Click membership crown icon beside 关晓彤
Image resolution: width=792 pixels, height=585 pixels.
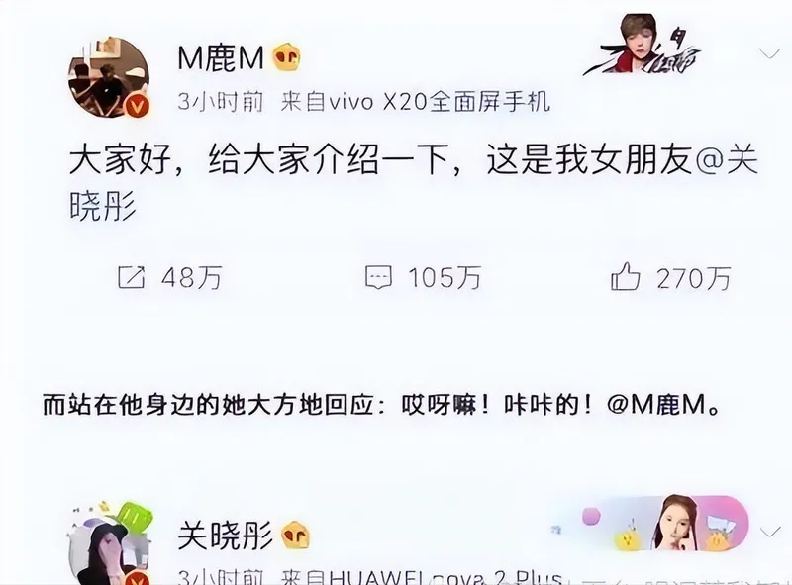(295, 536)
